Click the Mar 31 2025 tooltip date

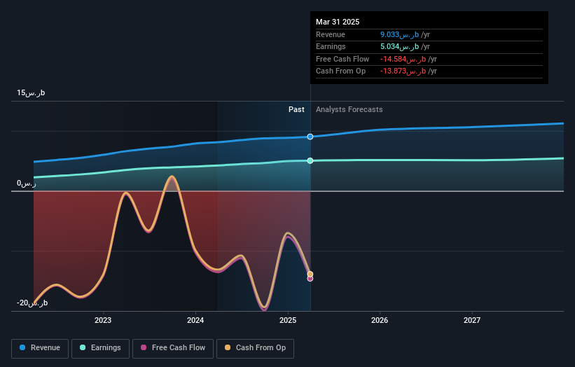(x=338, y=22)
